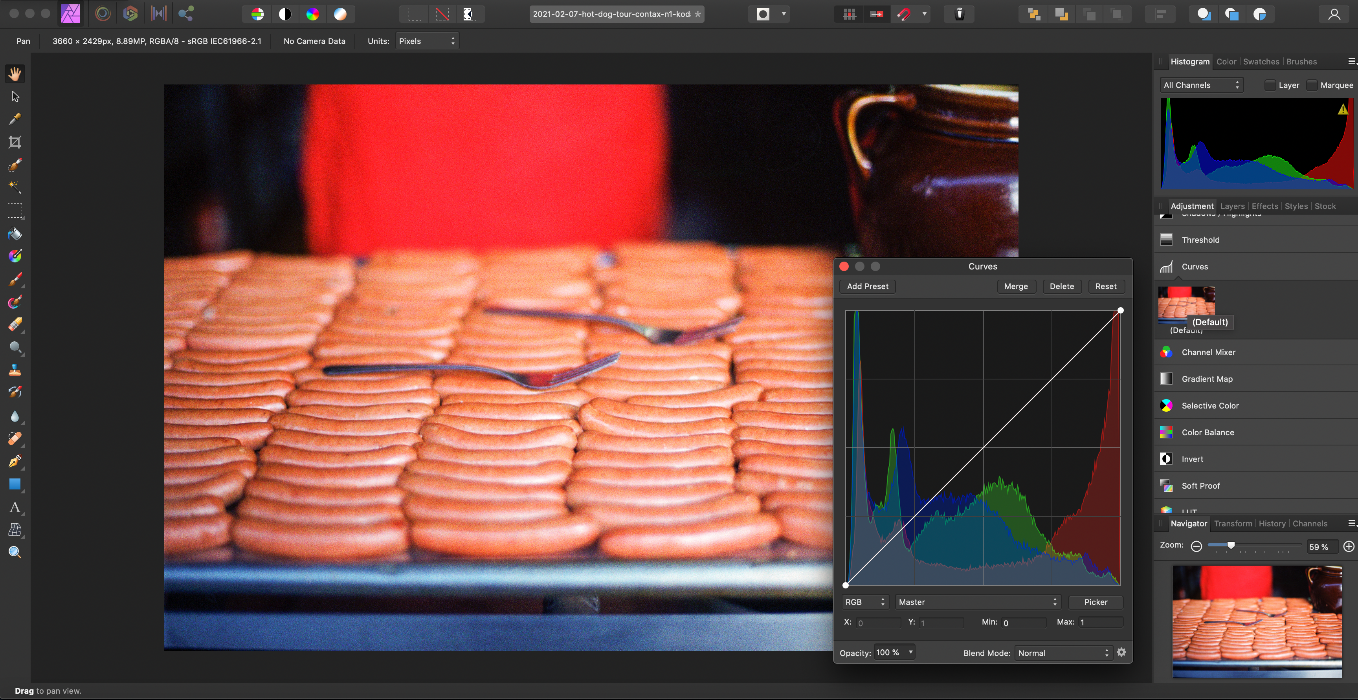The width and height of the screenshot is (1358, 700).
Task: Open the Opacity percentage dropdown arrow
Action: pos(910,652)
